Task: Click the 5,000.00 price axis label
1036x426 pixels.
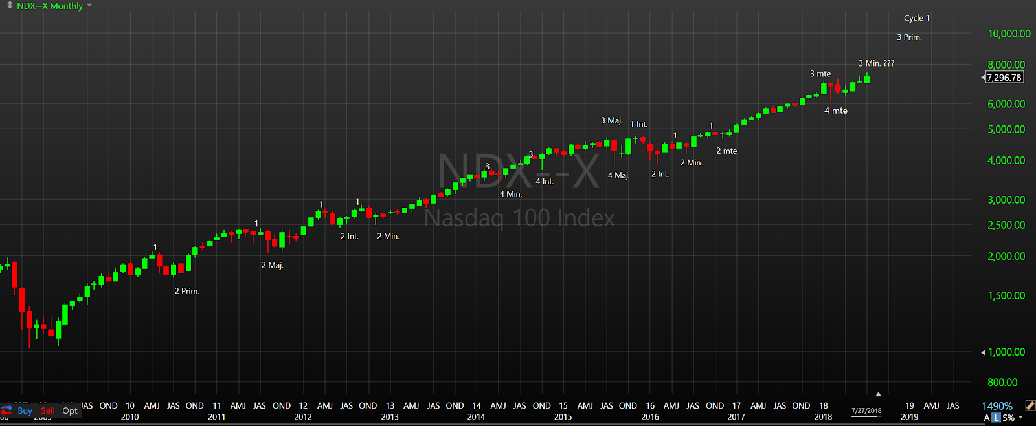Action: click(x=1006, y=129)
